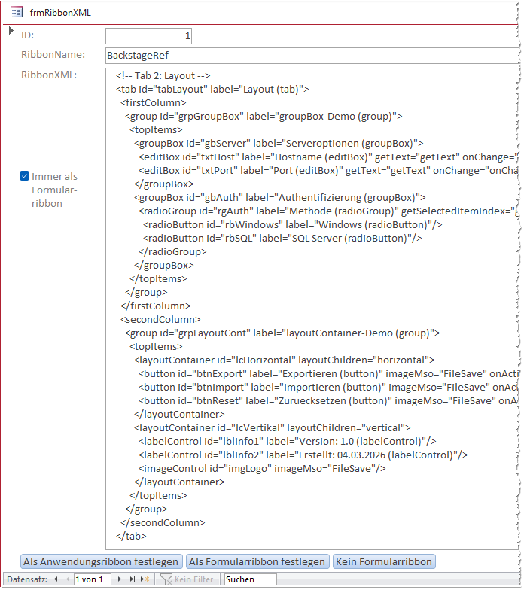This screenshot has width=524, height=590.
Task: Click the frmRibbonXML form icon
Action: [x=17, y=12]
